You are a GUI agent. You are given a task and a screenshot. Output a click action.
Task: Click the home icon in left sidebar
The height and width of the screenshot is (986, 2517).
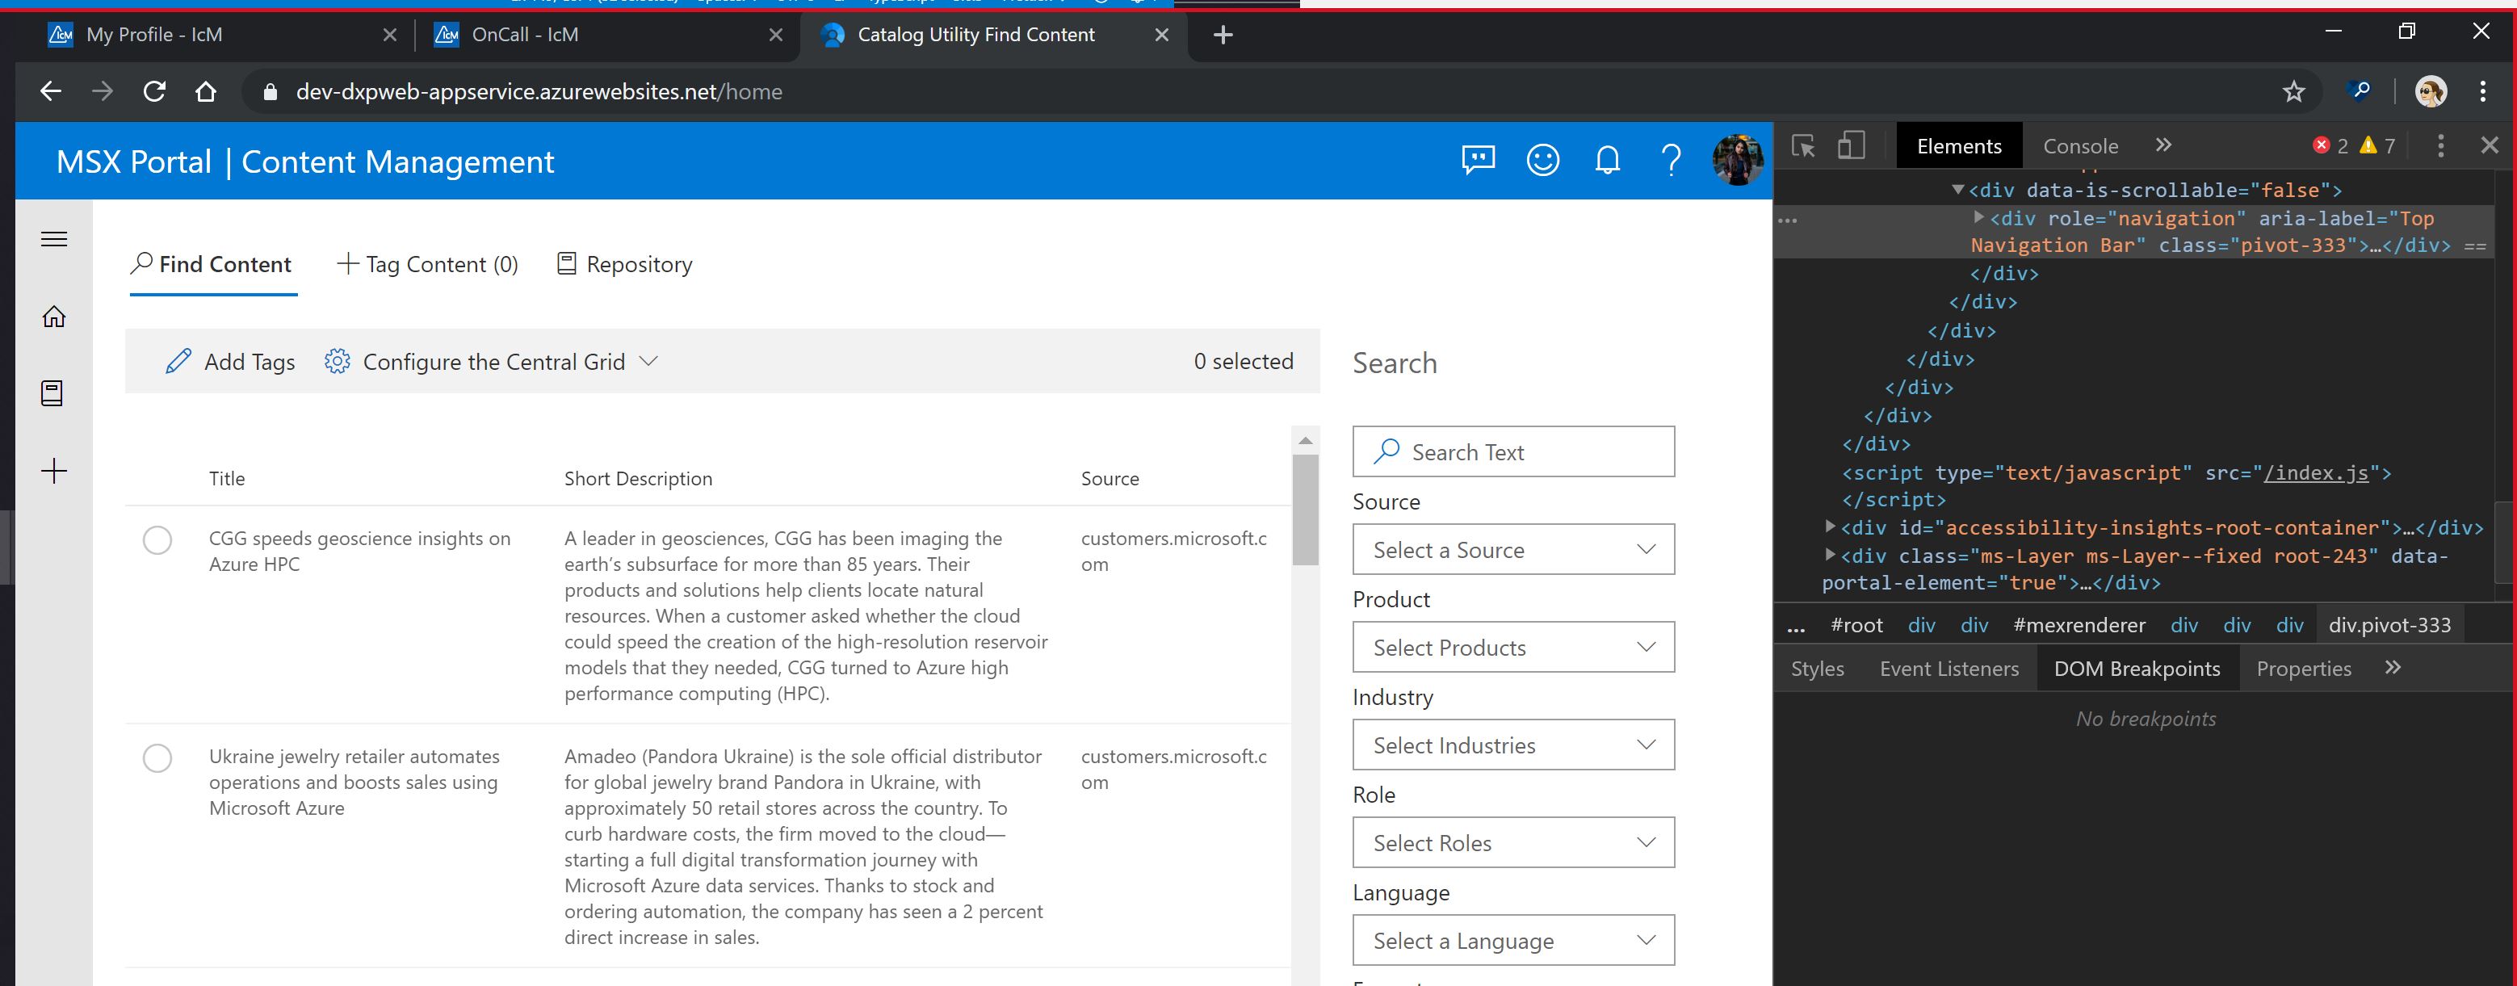55,317
